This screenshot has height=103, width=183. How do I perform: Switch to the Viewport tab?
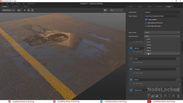point(5,7)
